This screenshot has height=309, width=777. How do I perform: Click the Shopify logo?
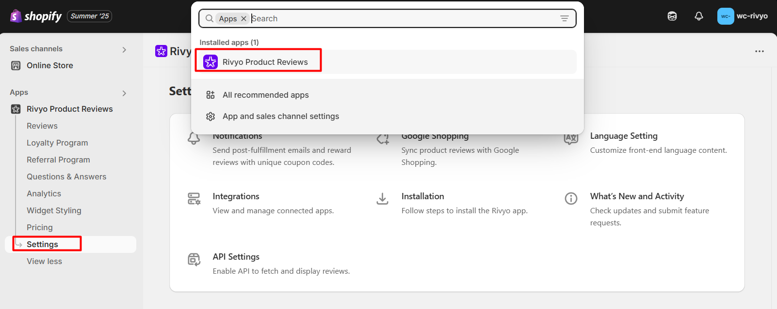36,16
